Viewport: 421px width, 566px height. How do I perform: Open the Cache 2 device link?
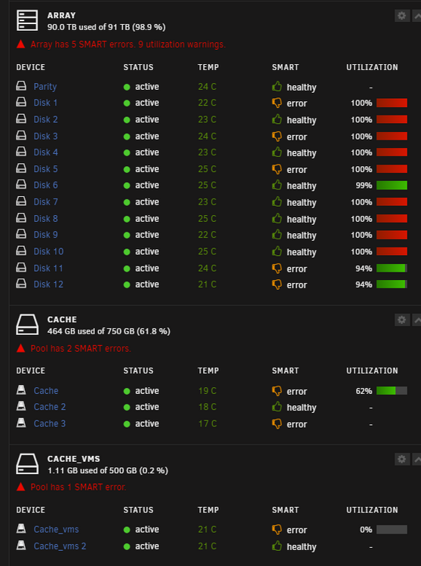click(50, 407)
